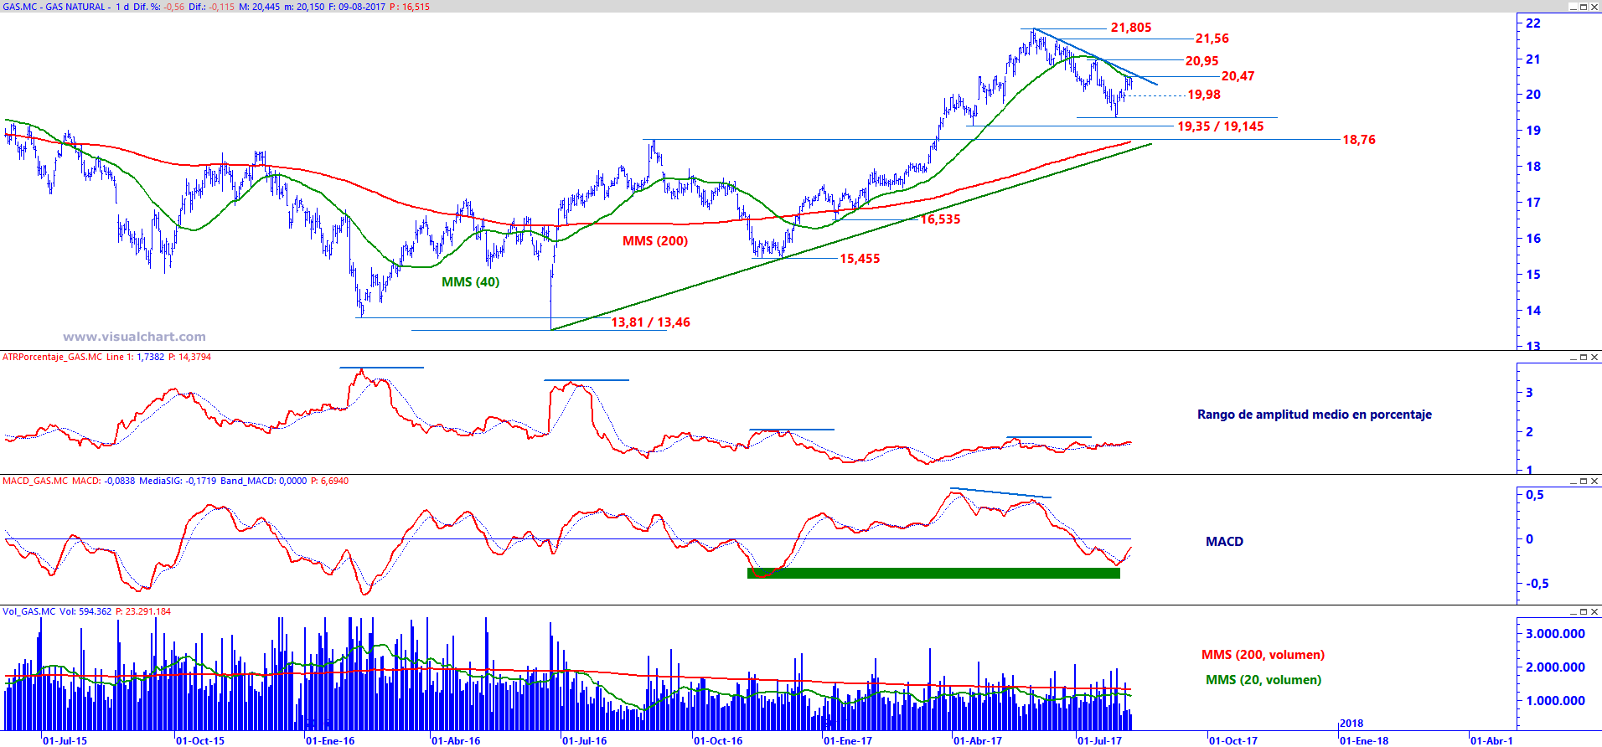Select the red MMS (200) moving average label
This screenshot has height=747, width=1602.
tap(655, 241)
